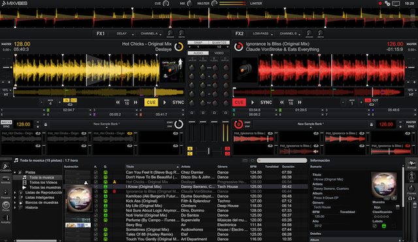This screenshot has width=418, height=242.
Task: Toggle checkbox for Kamiloso track row
Action: click(96, 196)
